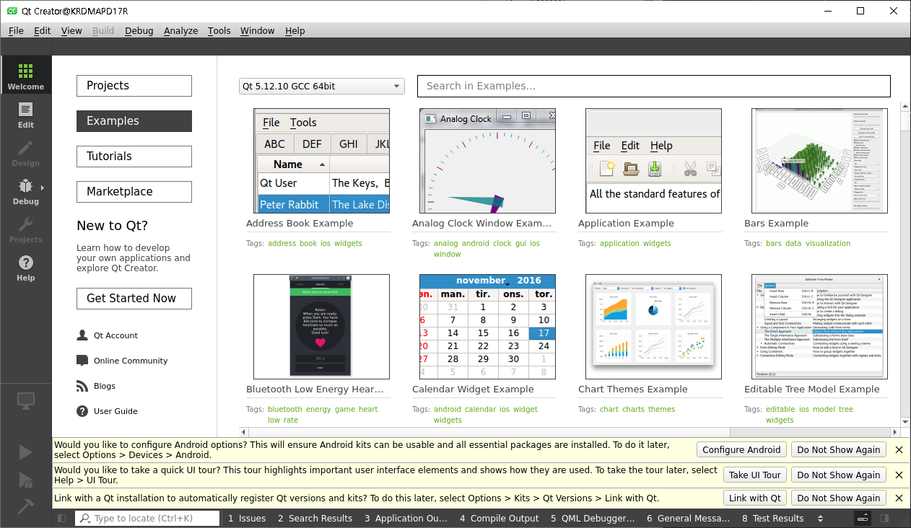Click the Build hammer icon
This screenshot has height=528, width=911.
click(26, 507)
